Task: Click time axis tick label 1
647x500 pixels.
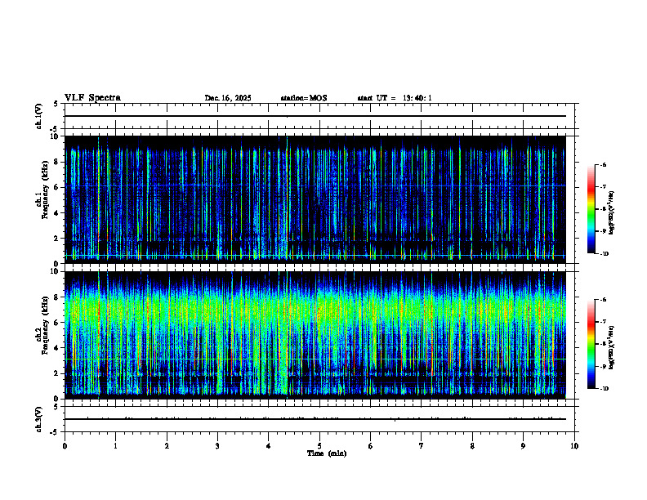Action: coord(116,446)
